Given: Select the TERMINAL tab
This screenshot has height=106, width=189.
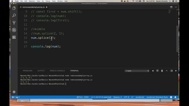Looking at the screenshot, I should click(74, 71).
